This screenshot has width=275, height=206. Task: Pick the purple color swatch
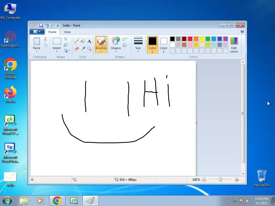(226, 39)
